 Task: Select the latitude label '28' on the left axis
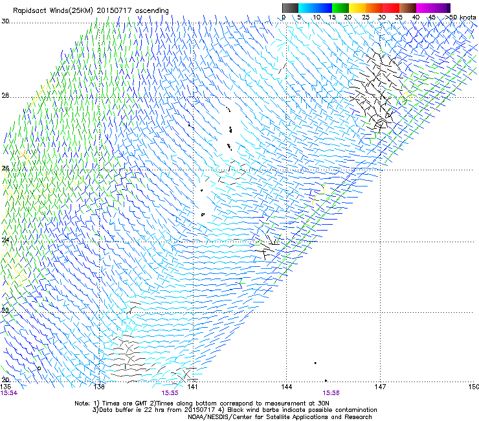point(5,96)
